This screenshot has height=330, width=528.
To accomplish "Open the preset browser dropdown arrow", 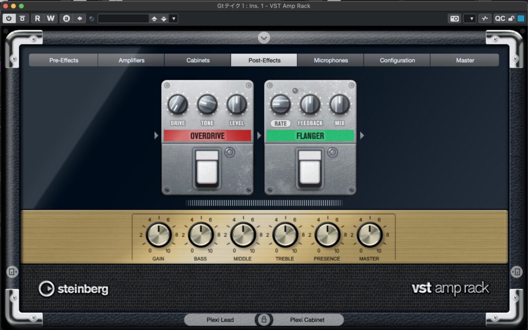I will (x=174, y=19).
